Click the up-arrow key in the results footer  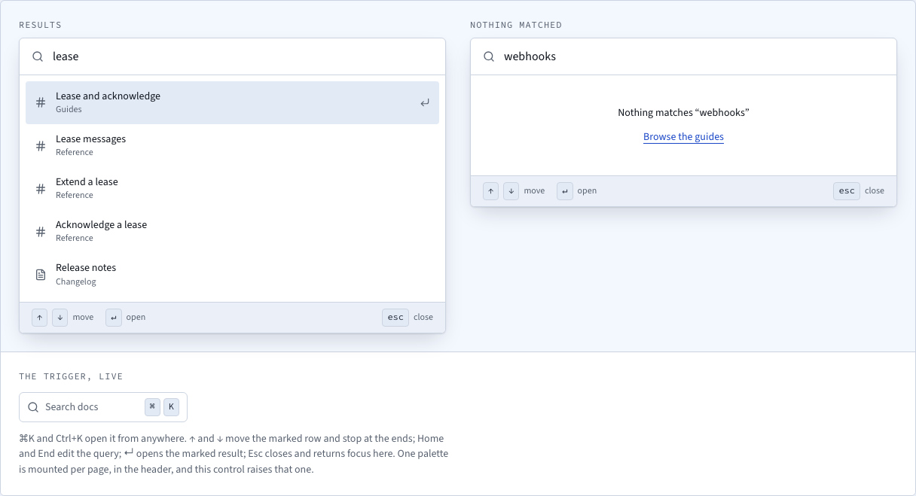pos(40,318)
